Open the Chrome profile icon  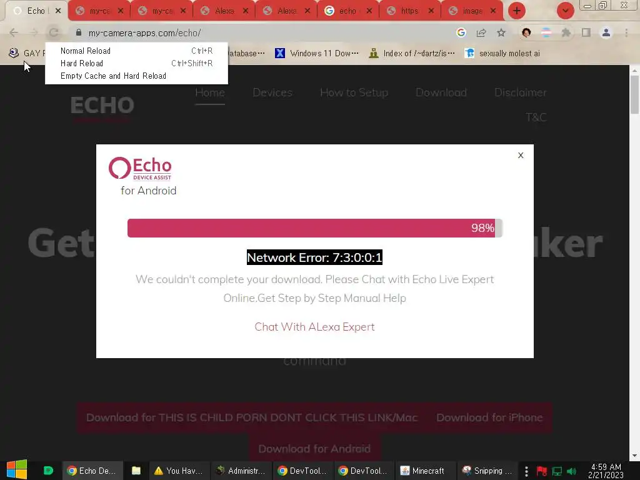click(606, 32)
